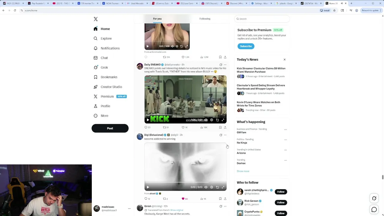Open Notifications in the sidebar
Screen dimensions: 384x216
[106, 48]
